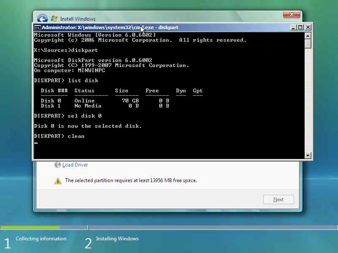This screenshot has width=338, height=253.
Task: Click the console scrollbar down arrow
Action: tap(308, 155)
